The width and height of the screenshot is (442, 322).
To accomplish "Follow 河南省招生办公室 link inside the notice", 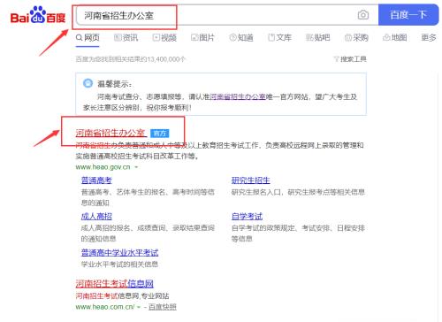I will pos(238,96).
